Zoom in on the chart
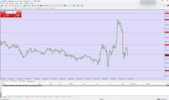This screenshot has height=100, width=169. pyautogui.click(x=59, y=6)
